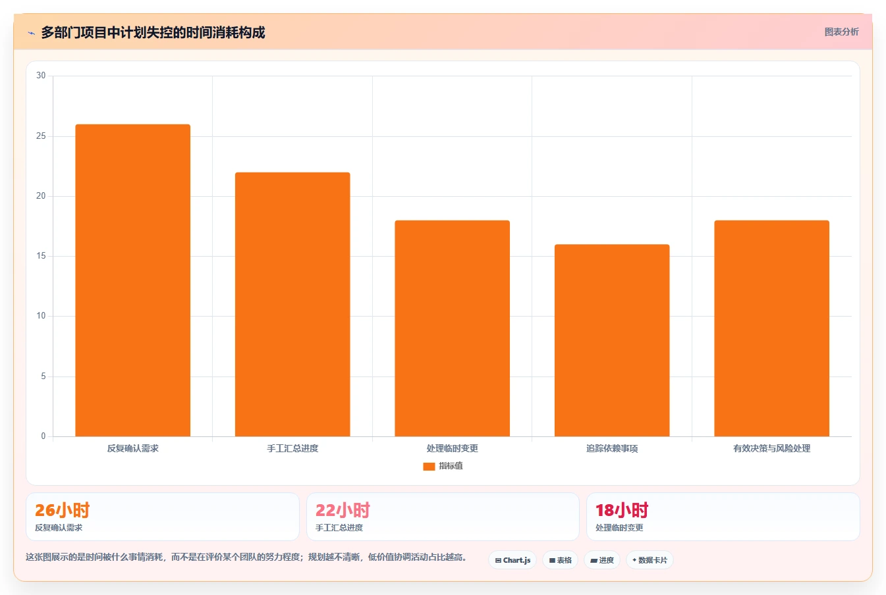Click the orange 指标值 legend color box
The height and width of the screenshot is (595, 886).
coord(429,467)
